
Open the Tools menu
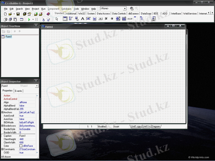(76, 9)
